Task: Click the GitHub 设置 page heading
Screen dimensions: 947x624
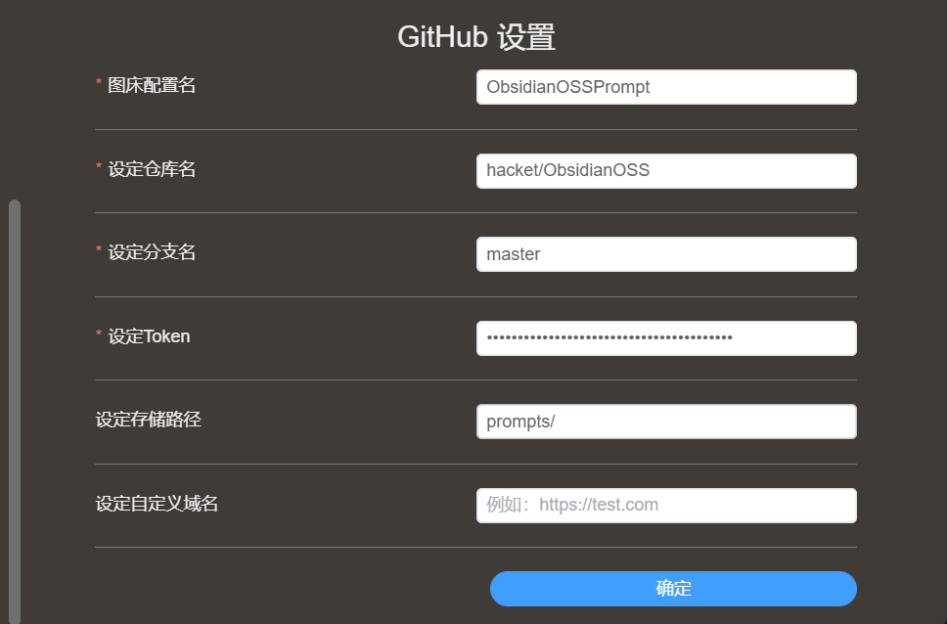Action: tap(475, 37)
